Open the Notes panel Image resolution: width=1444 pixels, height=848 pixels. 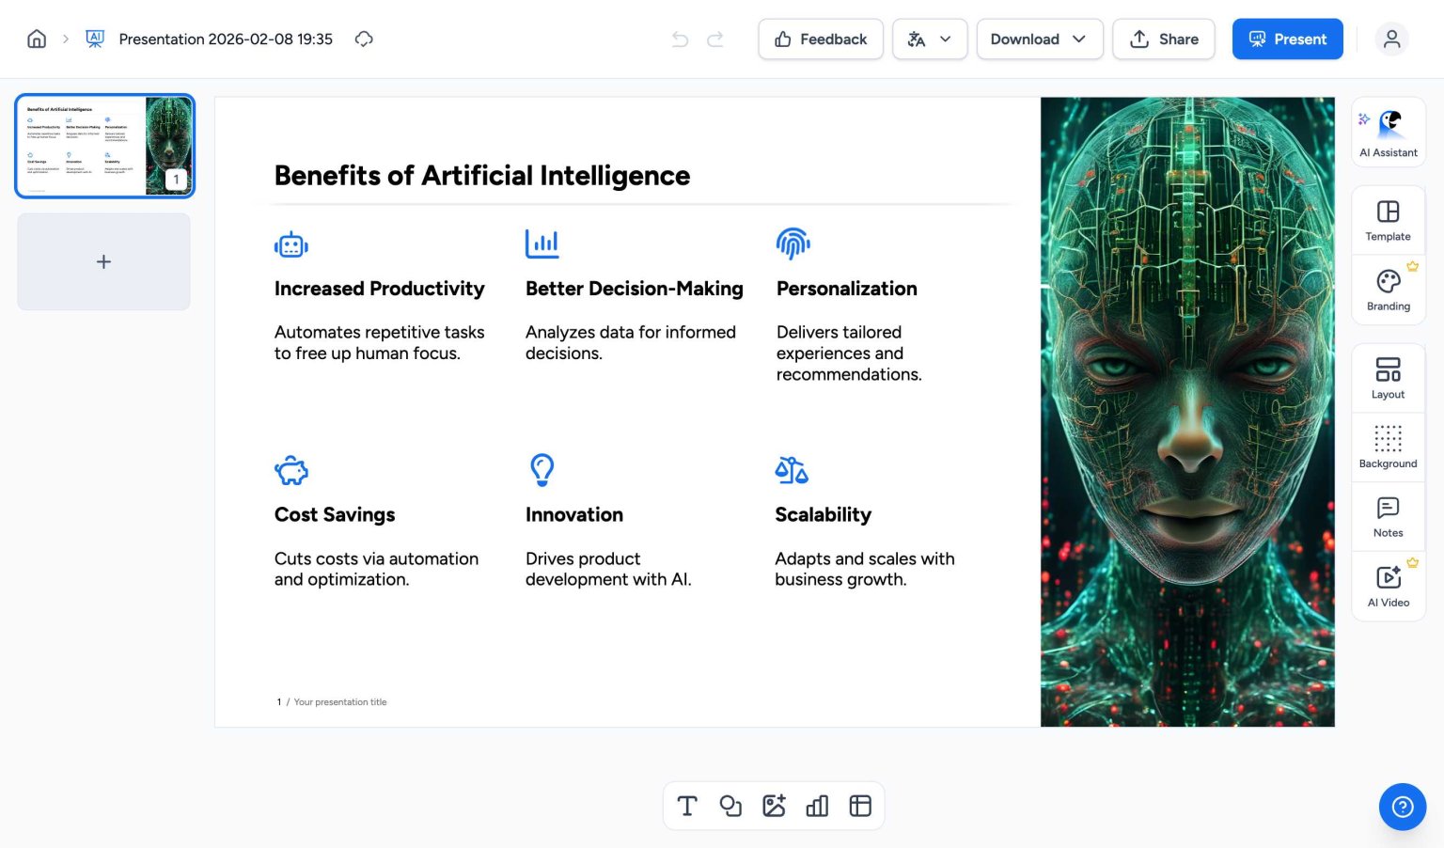(1389, 516)
